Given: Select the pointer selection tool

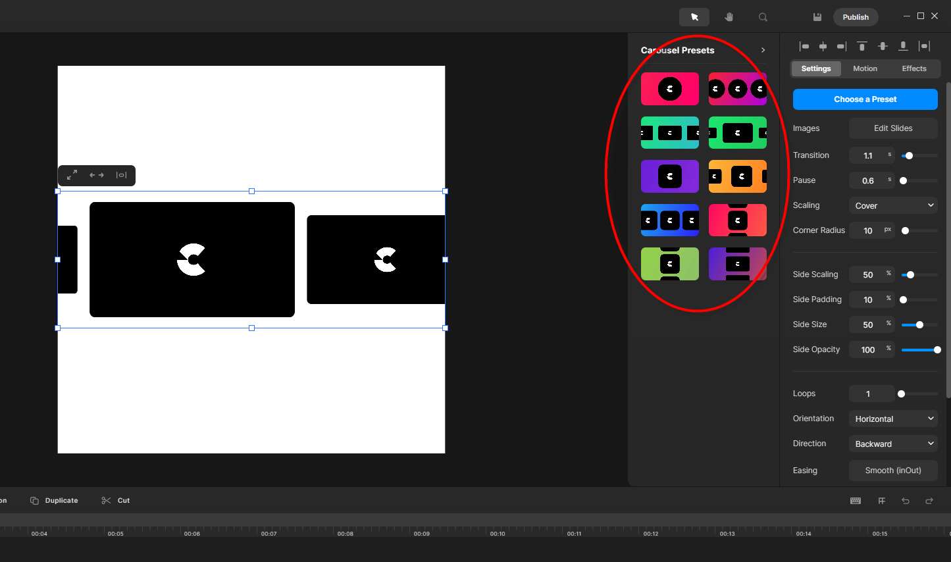Looking at the screenshot, I should coord(694,17).
